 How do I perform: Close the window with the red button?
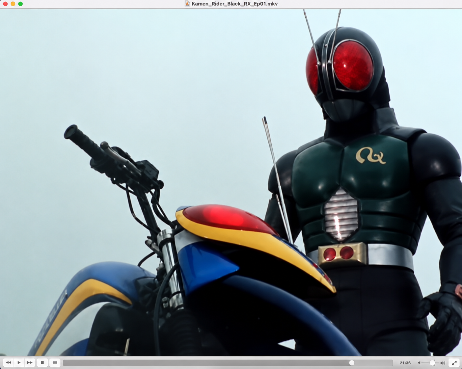click(x=5, y=4)
